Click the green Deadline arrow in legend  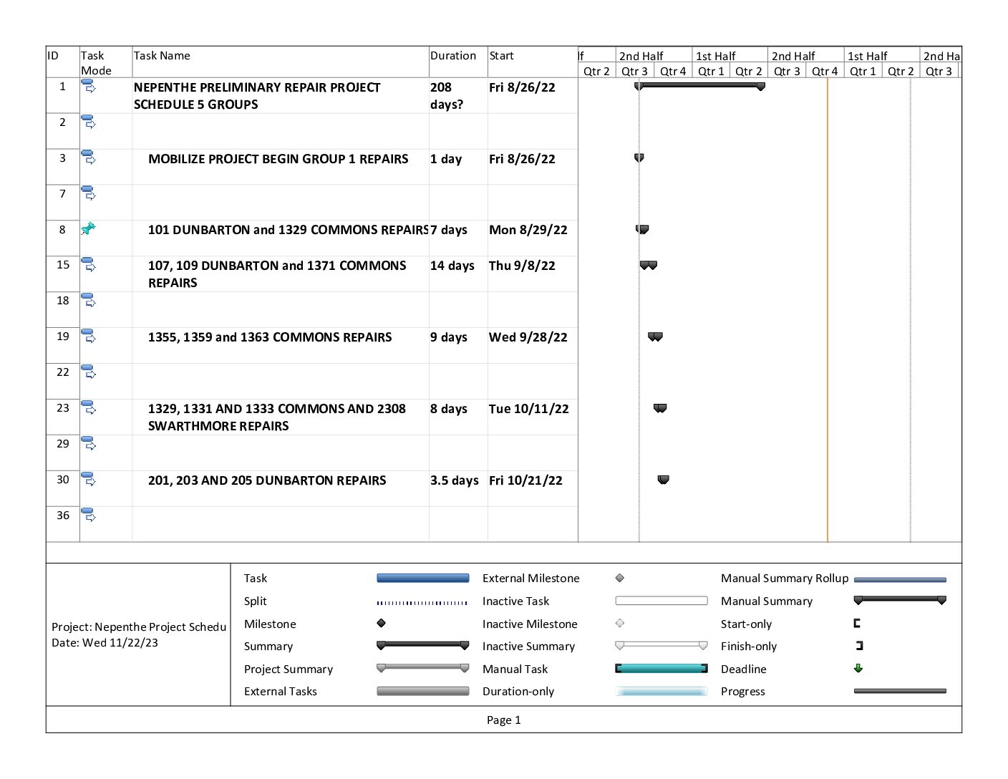858,669
